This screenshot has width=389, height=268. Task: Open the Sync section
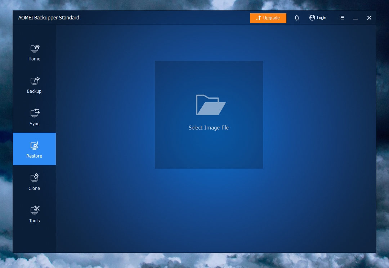pyautogui.click(x=34, y=117)
